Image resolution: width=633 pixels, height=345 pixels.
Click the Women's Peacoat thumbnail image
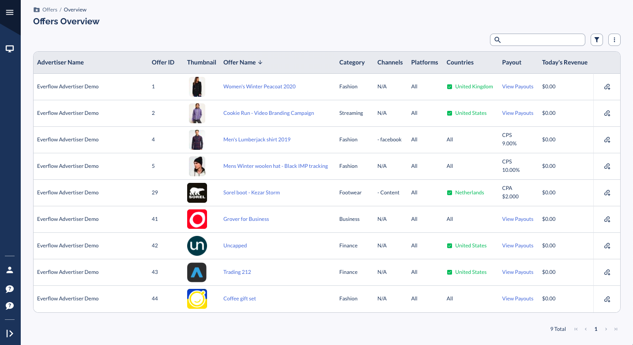(197, 87)
